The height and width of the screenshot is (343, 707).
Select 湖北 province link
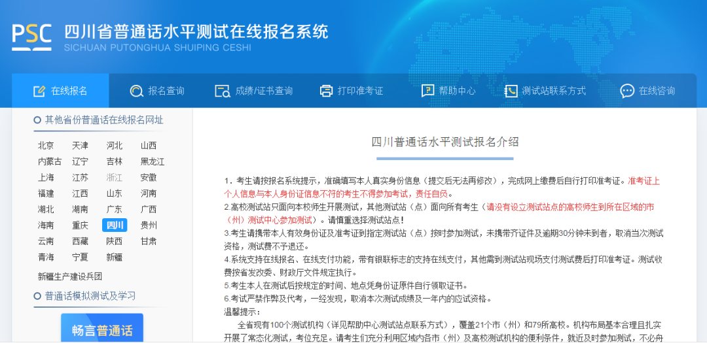pos(46,209)
